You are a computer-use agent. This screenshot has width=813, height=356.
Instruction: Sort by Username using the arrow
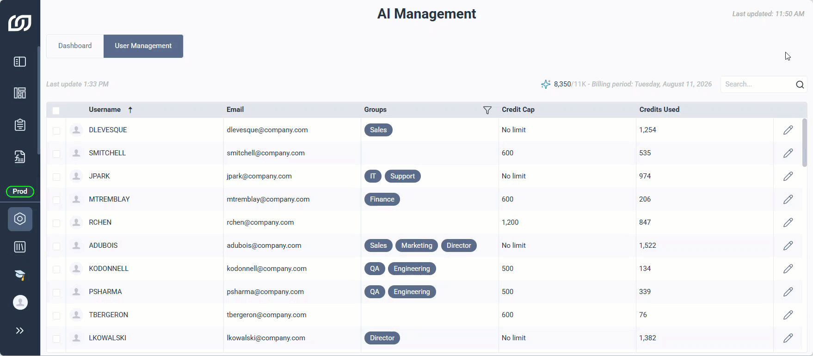(x=130, y=110)
